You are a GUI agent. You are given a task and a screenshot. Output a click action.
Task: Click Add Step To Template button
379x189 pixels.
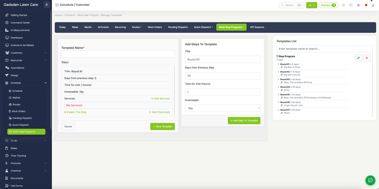point(244,121)
